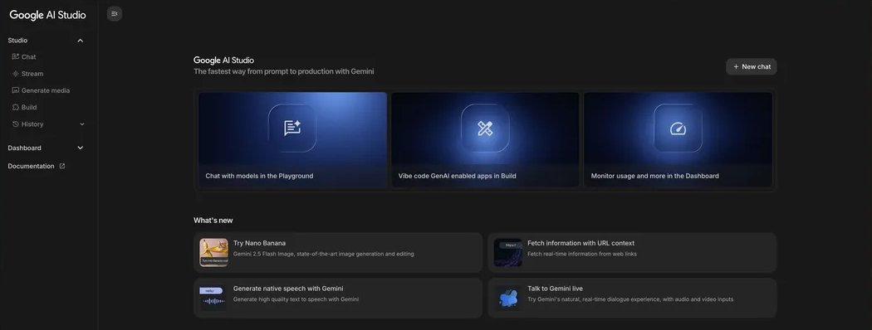The image size is (872, 330).
Task: Open History in the sidebar
Action: pyautogui.click(x=32, y=124)
